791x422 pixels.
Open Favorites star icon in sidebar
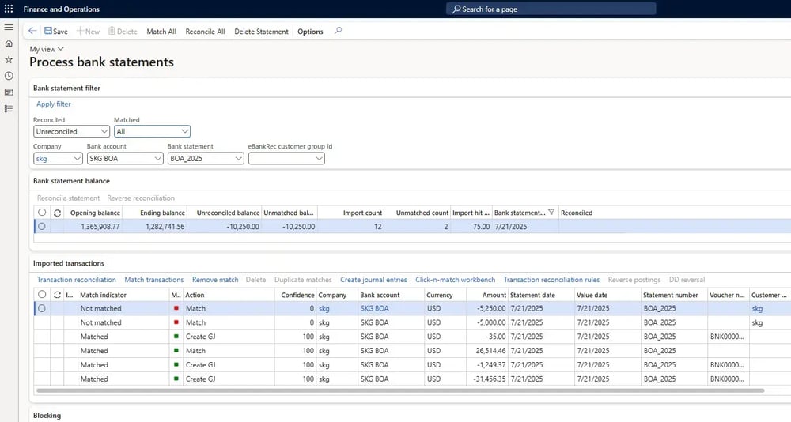click(9, 59)
